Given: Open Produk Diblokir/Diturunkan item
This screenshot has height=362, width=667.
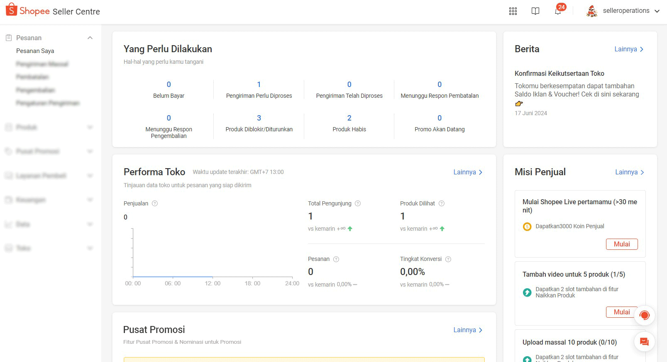Looking at the screenshot, I should click(259, 123).
